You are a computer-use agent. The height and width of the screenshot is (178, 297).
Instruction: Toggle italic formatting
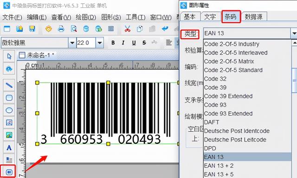coord(123,43)
